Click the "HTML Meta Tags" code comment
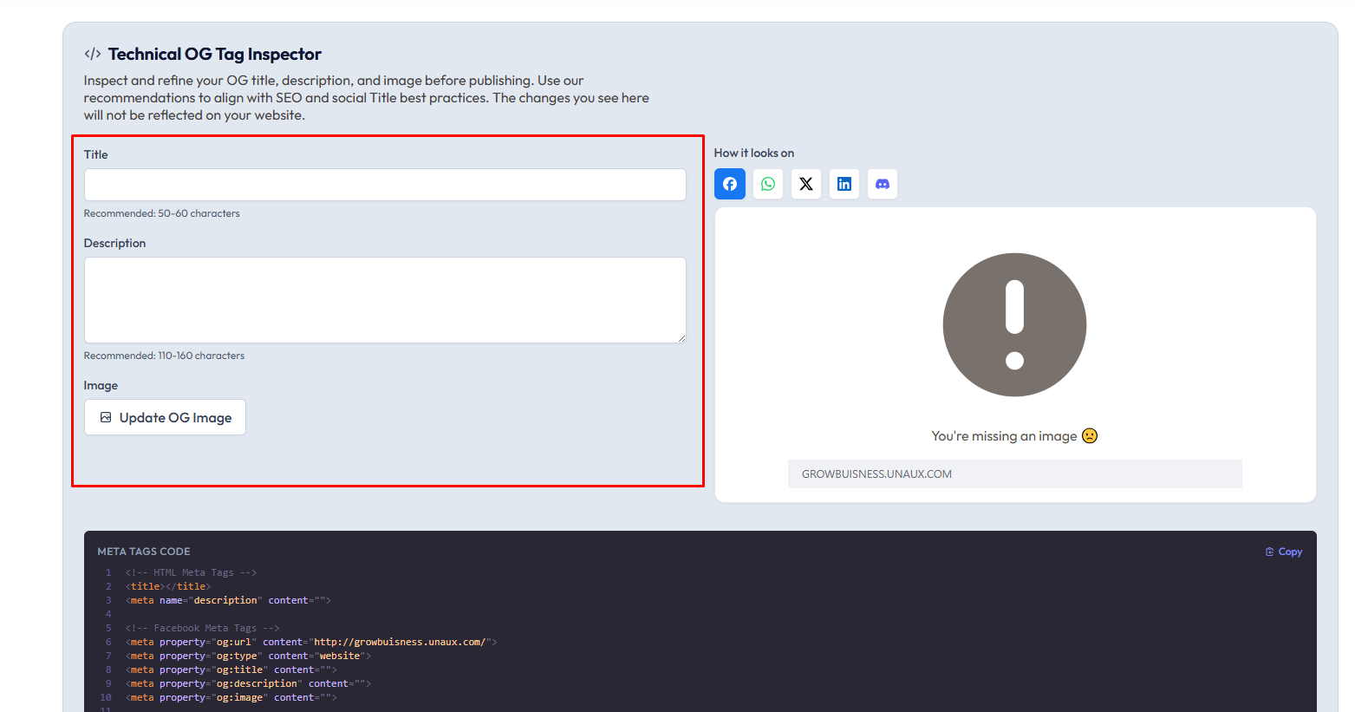This screenshot has width=1355, height=712. (192, 572)
